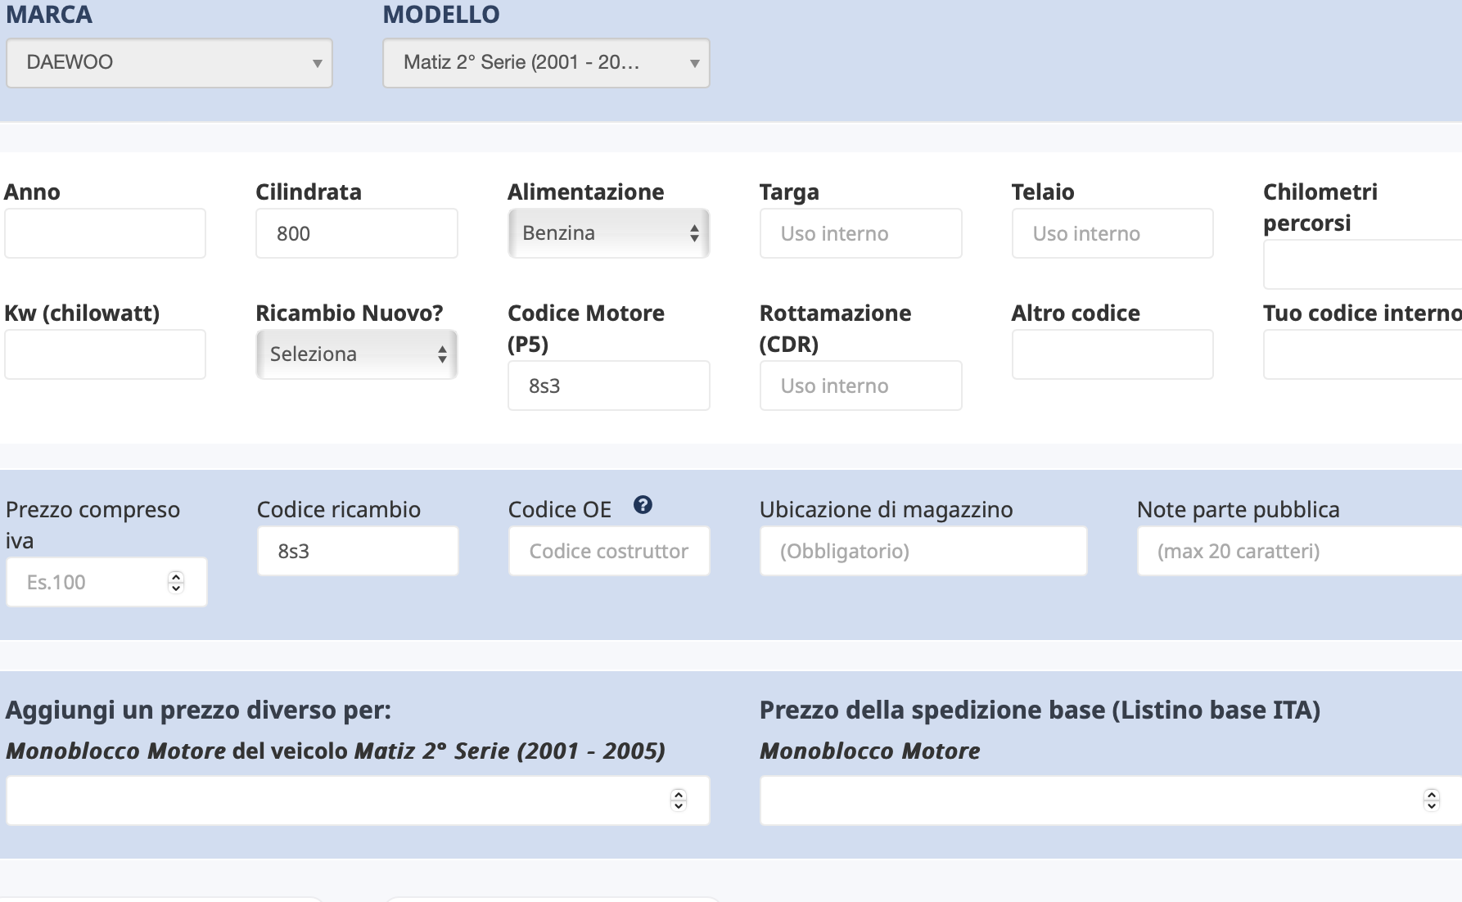Click the Anno input field
This screenshot has height=902, width=1462.
pos(105,233)
